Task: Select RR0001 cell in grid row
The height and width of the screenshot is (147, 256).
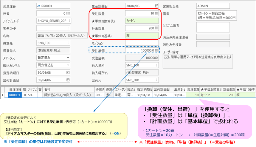Action: [x=15, y=95]
